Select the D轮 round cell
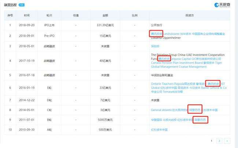 49,100
